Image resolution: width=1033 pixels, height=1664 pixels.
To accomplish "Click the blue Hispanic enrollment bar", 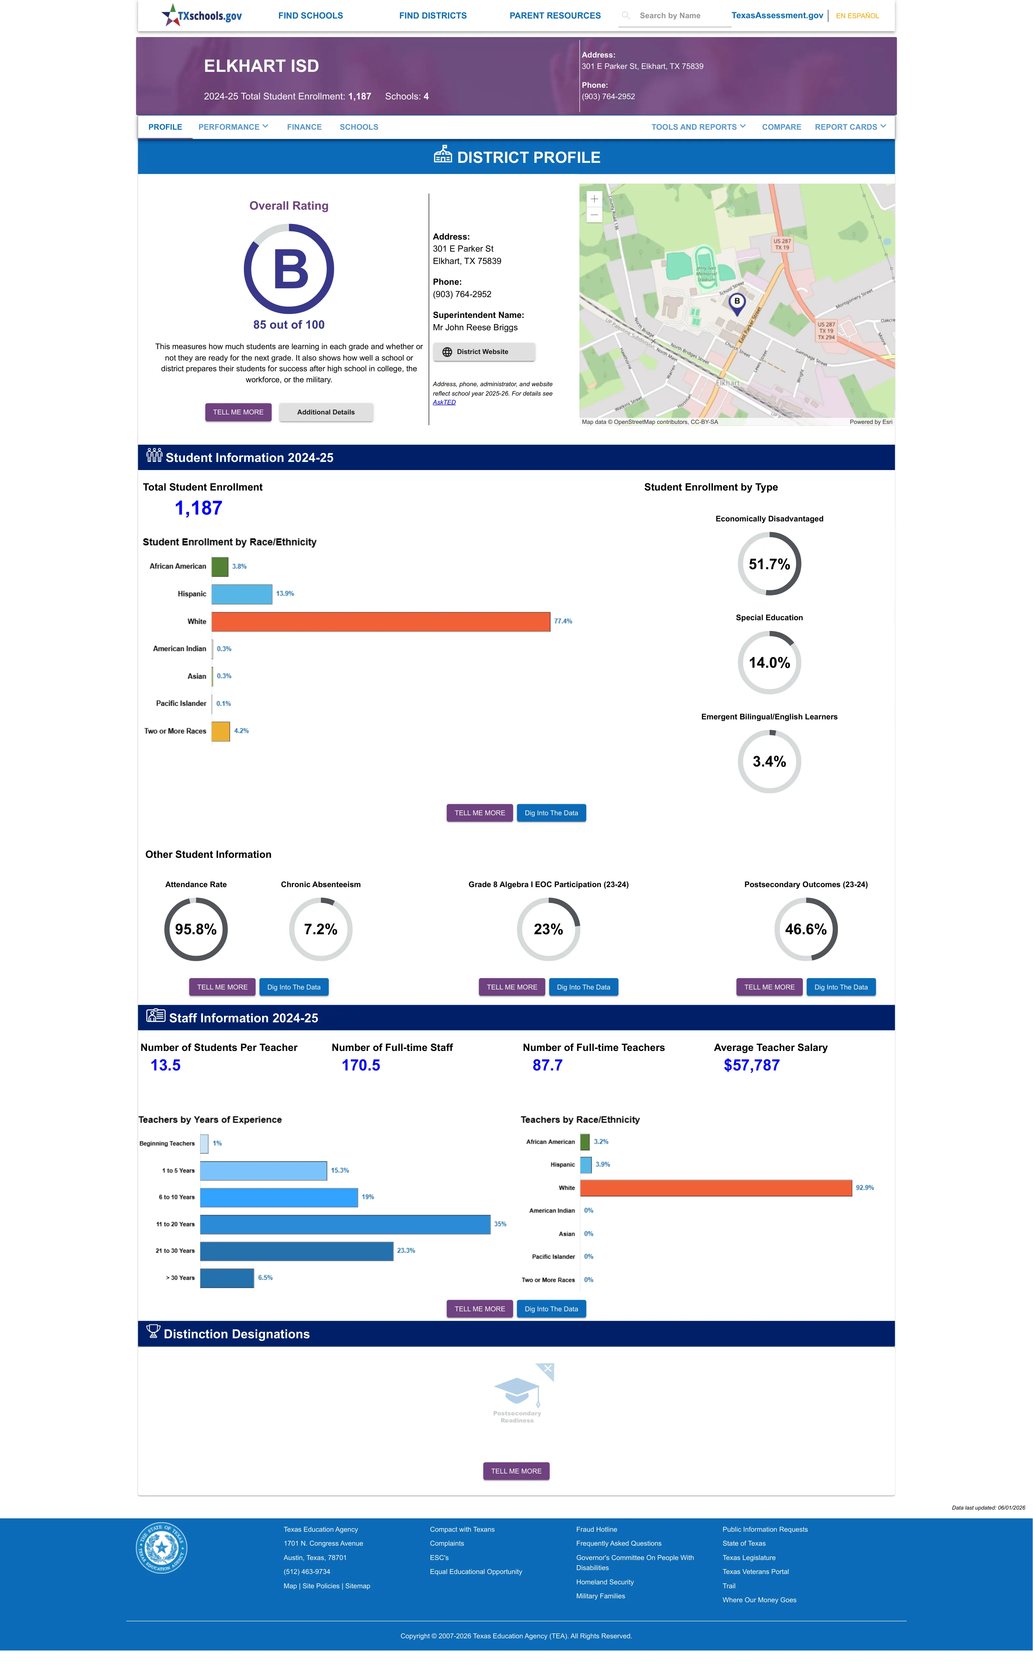I will tap(242, 594).
